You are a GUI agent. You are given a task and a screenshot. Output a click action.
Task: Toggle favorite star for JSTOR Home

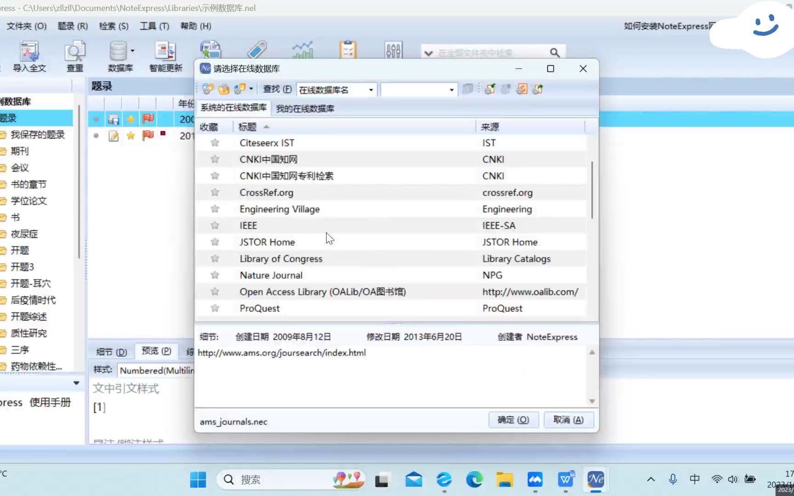click(x=215, y=242)
